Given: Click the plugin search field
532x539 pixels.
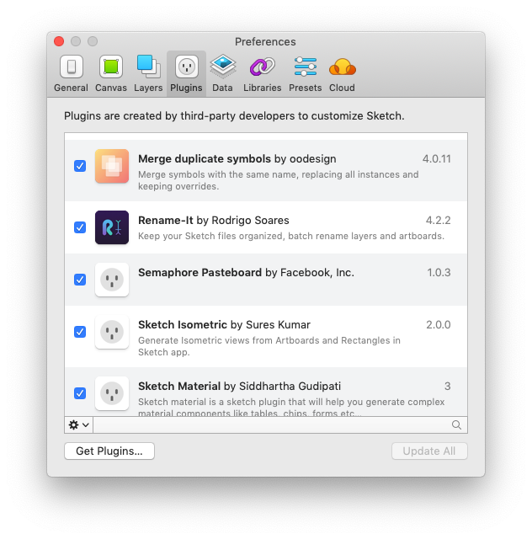Looking at the screenshot, I should 278,425.
